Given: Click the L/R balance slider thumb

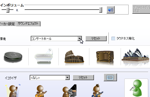Looking at the screenshot, I should (8, 10).
